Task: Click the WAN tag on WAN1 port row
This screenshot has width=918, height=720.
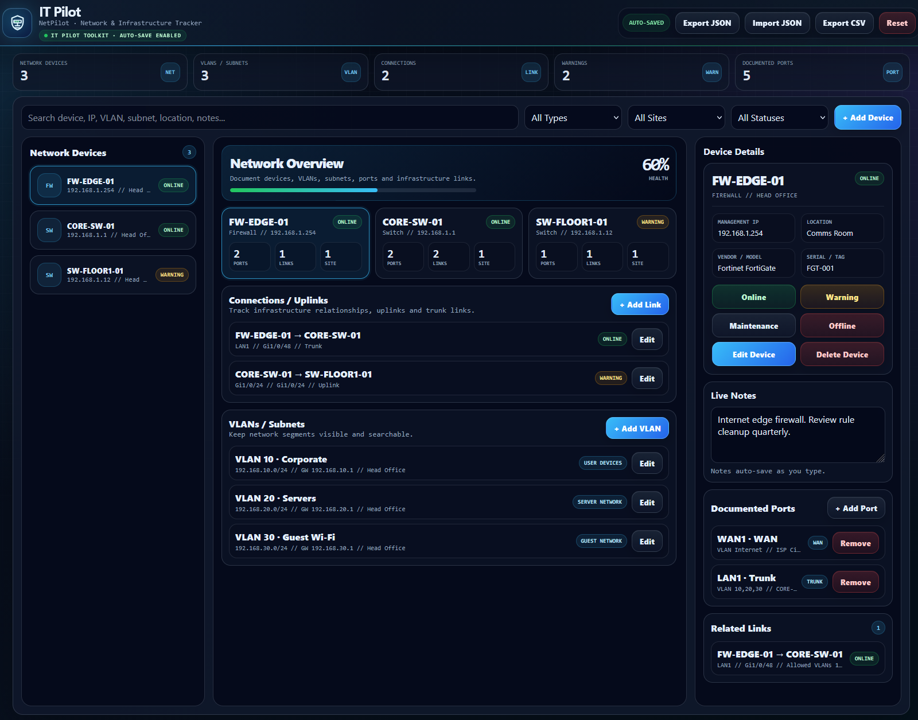Action: tap(818, 543)
